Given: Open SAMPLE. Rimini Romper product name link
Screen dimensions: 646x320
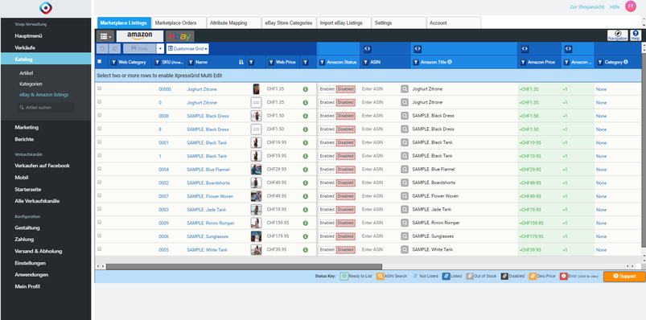Looking at the screenshot, I should (211, 224).
